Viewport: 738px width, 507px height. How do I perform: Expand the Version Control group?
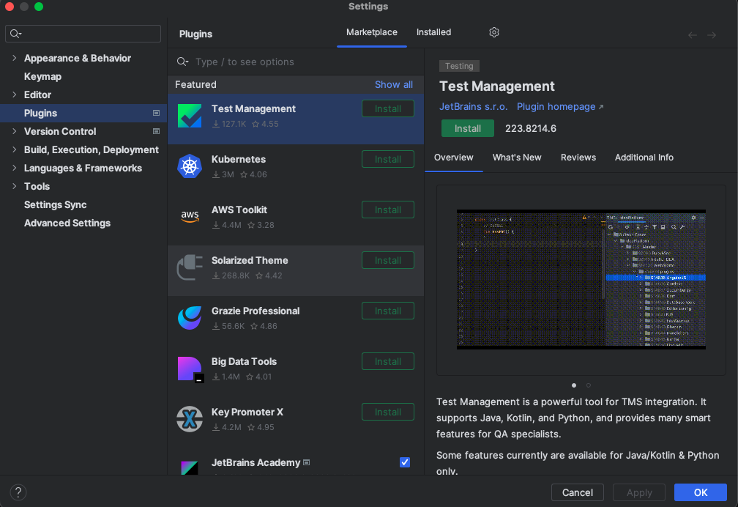point(14,131)
